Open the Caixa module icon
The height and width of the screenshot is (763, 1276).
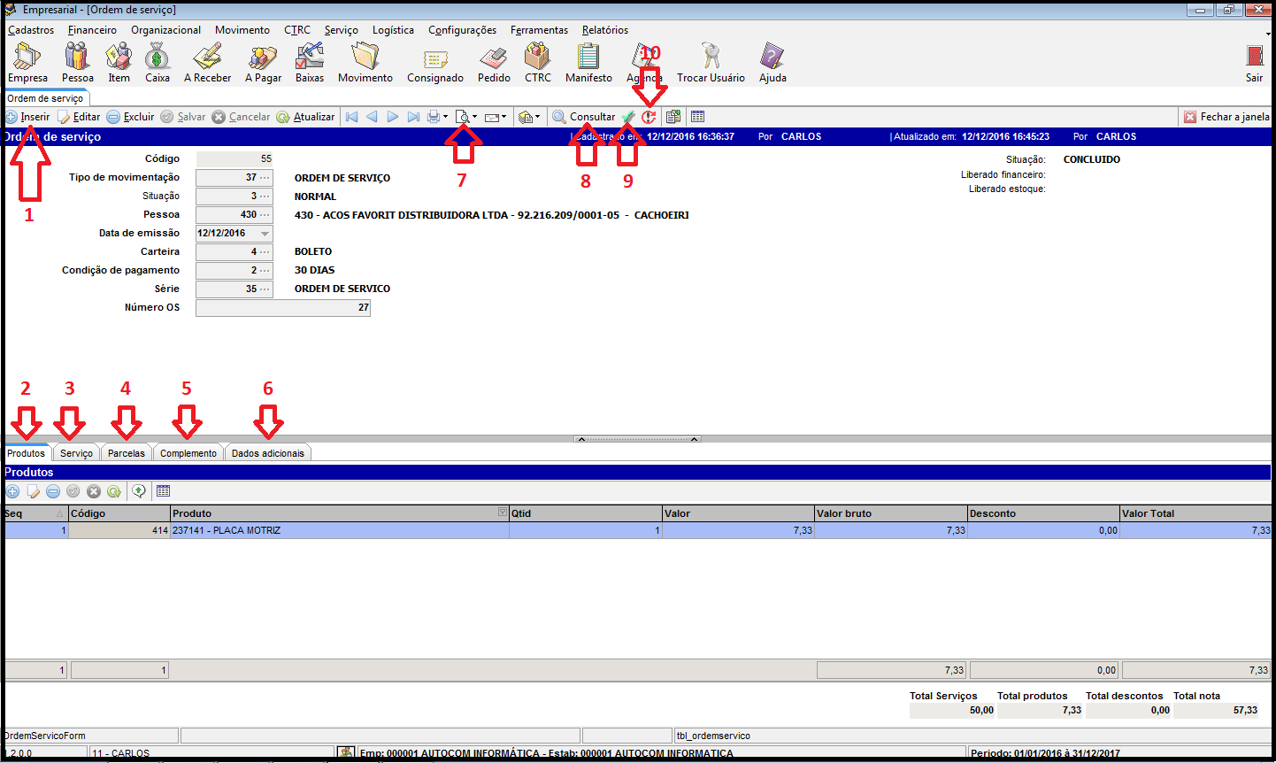tap(157, 62)
